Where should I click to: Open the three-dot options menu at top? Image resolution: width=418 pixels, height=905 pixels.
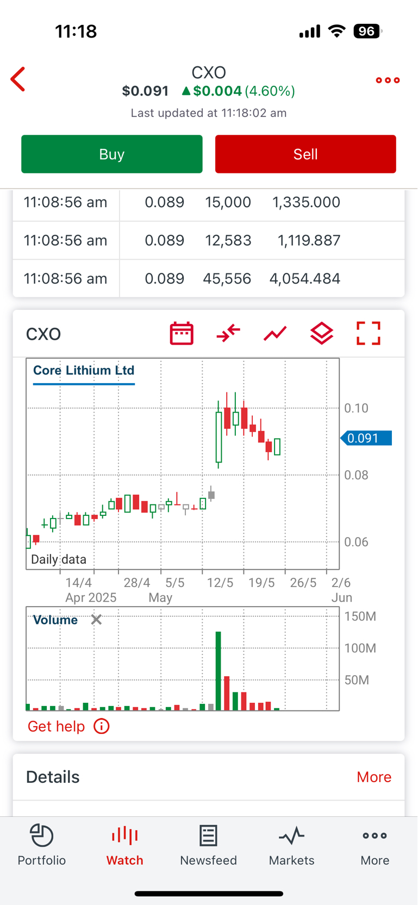pyautogui.click(x=388, y=80)
